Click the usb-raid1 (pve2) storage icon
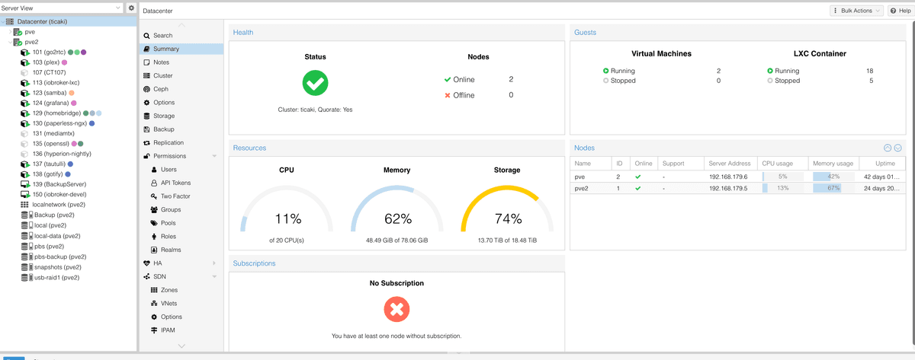915x360 pixels. [x=27, y=278]
